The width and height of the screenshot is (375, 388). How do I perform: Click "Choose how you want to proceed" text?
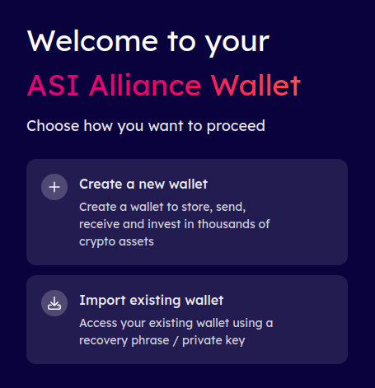tap(146, 126)
